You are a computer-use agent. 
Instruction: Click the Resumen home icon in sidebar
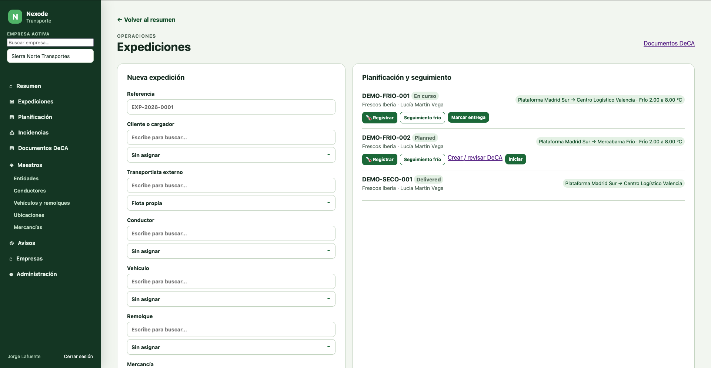pyautogui.click(x=11, y=86)
